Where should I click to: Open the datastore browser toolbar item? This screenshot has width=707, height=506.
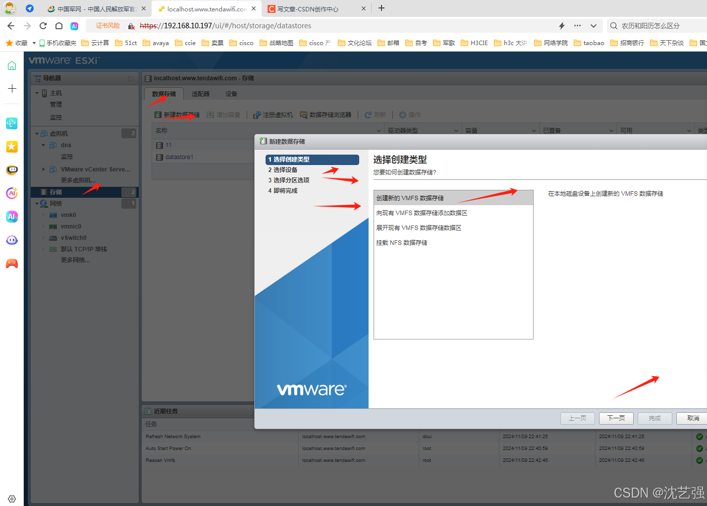pyautogui.click(x=326, y=115)
